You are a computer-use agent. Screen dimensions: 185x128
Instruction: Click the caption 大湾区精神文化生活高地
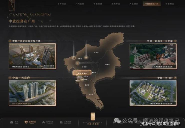(x=163, y=67)
